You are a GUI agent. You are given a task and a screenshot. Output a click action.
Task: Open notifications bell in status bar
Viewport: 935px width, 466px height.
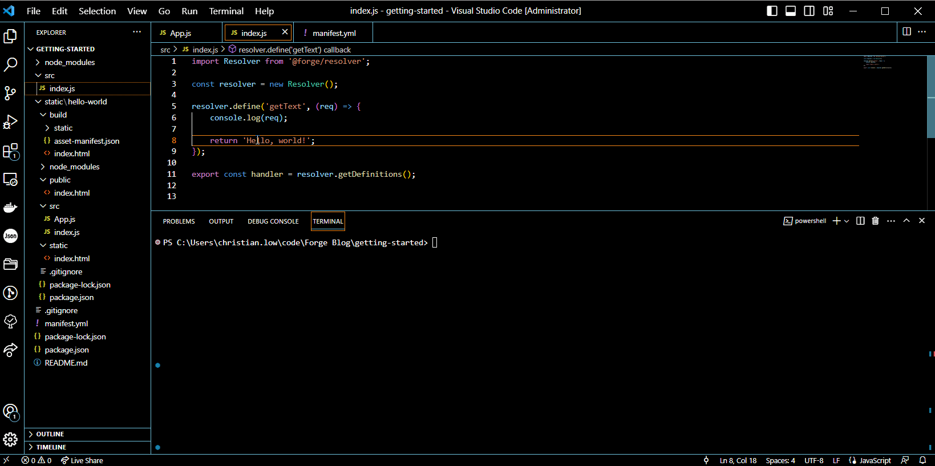pyautogui.click(x=922, y=460)
